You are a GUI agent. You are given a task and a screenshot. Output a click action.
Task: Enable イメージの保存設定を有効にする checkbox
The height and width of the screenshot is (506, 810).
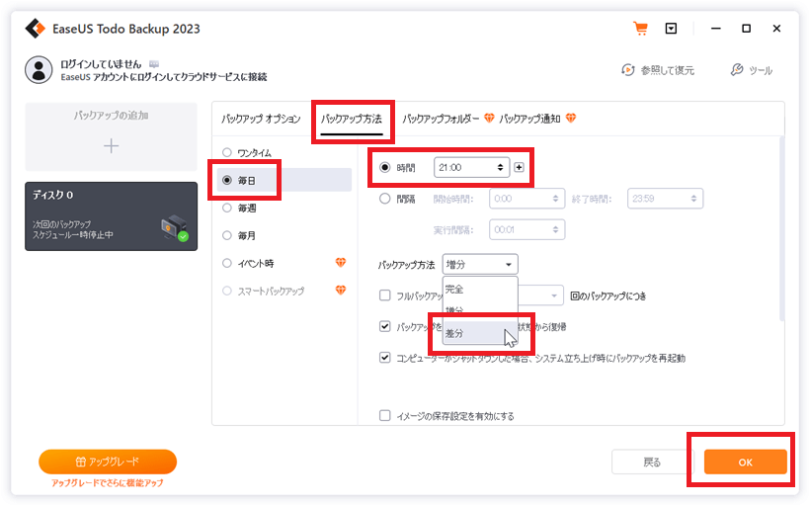[385, 416]
